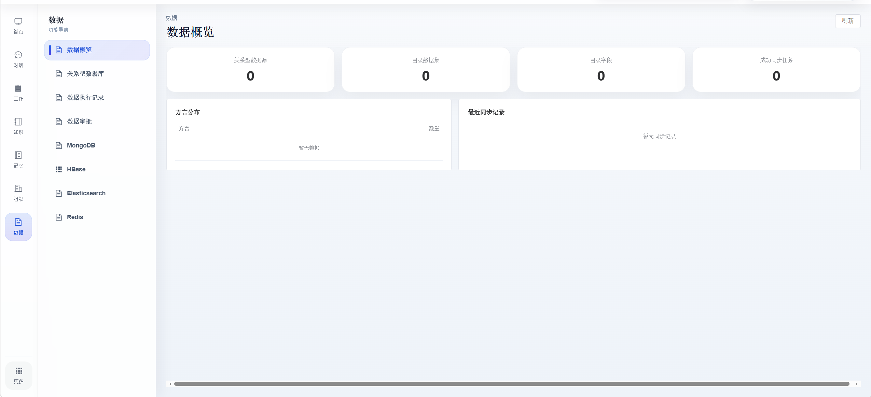Open the Redis menu item
The height and width of the screenshot is (397, 871).
(x=97, y=217)
